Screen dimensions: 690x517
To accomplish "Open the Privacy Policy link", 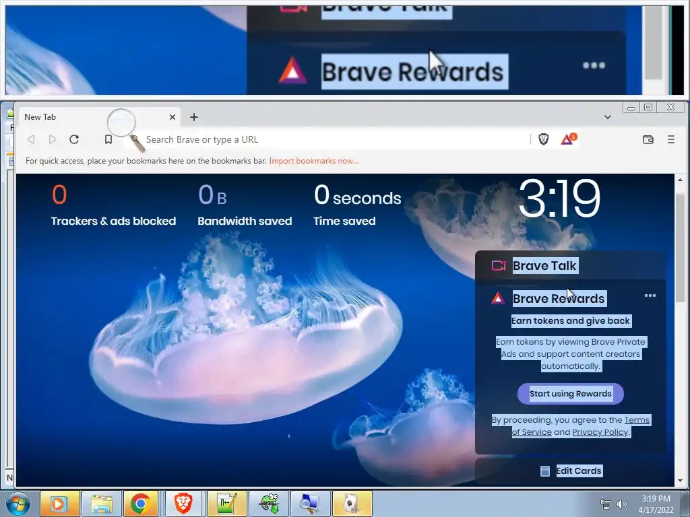I will coord(600,432).
